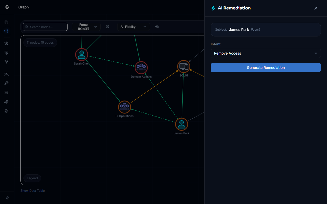Open the server stack icon in sidebar
Viewport: 327px width, 204px height.
point(6,93)
